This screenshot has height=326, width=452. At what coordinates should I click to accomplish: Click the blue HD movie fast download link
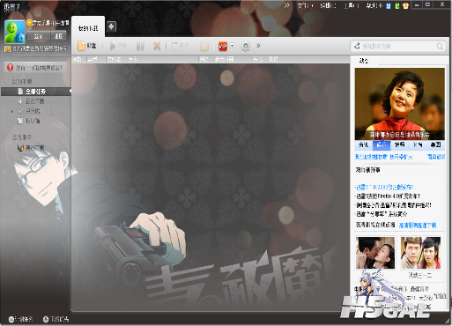click(418, 226)
